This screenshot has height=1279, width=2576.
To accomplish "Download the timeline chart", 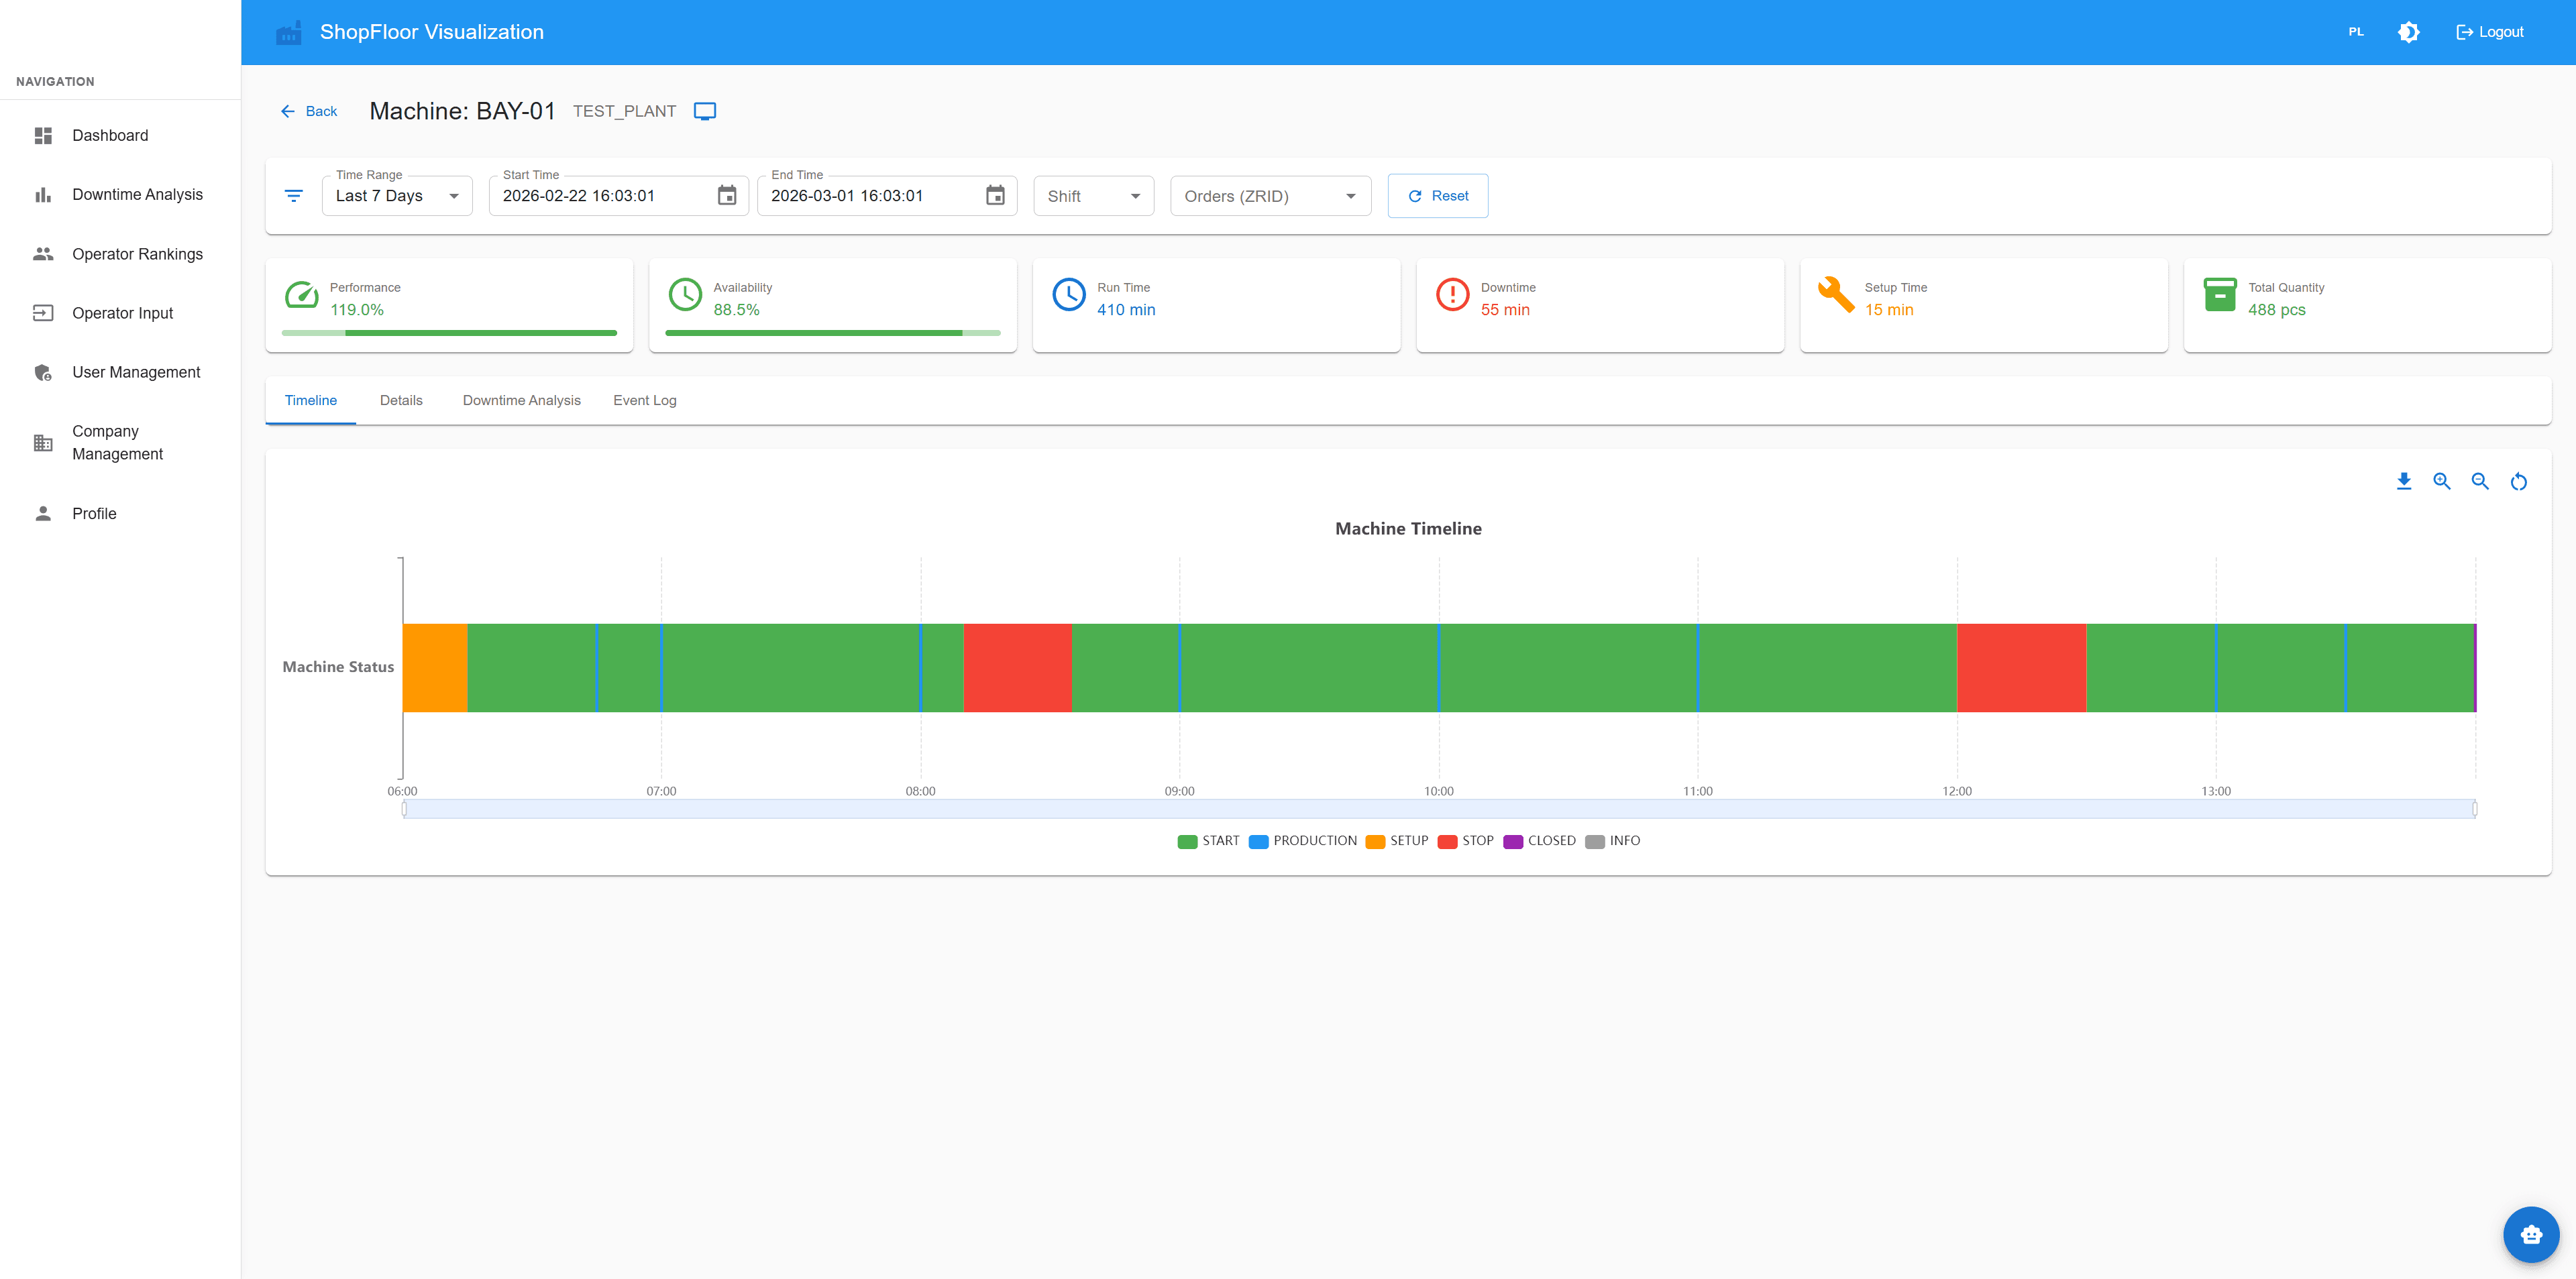I will click(2404, 481).
